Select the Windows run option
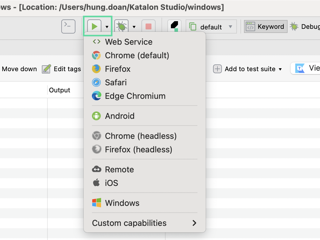 [x=122, y=203]
